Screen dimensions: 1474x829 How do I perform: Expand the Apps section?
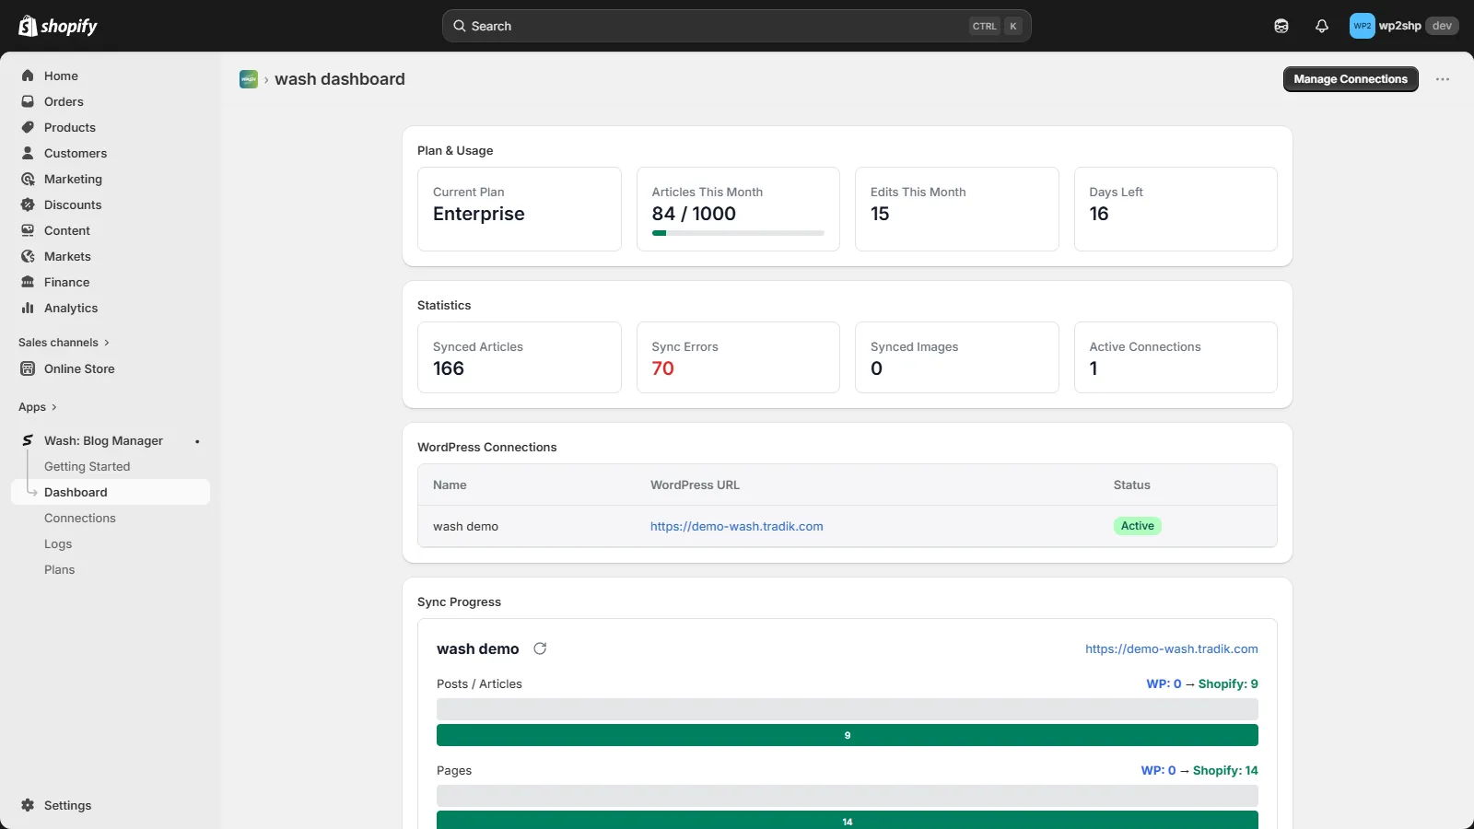(38, 407)
